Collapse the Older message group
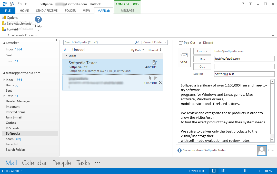 pyautogui.click(x=66, y=56)
